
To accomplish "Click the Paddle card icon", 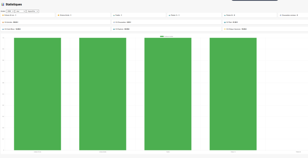I will (x=114, y=15).
